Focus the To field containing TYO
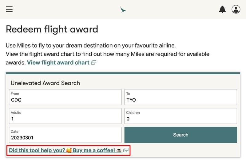Image resolution: width=246 pixels, height=160 pixels. point(181,97)
